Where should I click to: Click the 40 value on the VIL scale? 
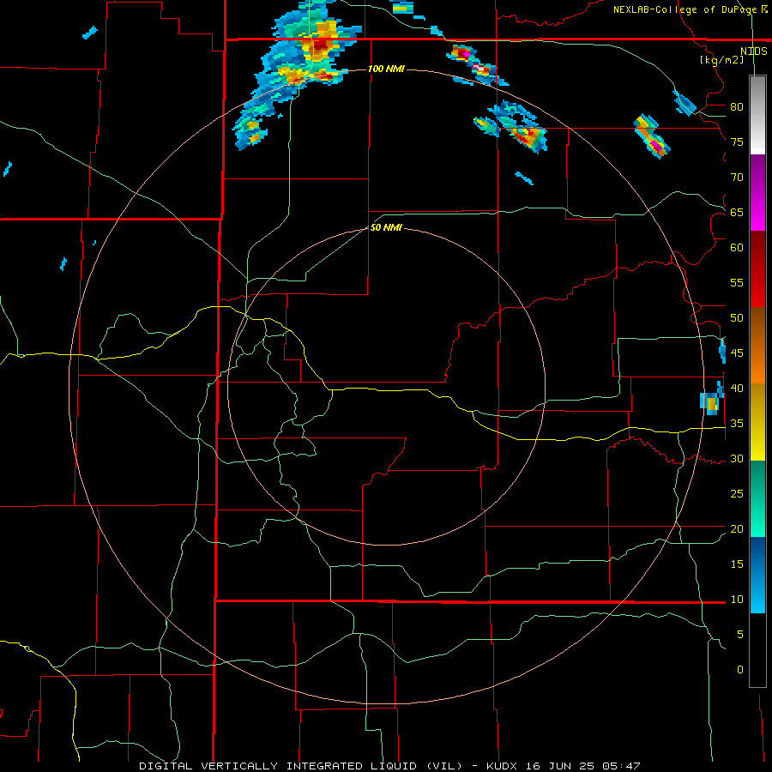737,388
